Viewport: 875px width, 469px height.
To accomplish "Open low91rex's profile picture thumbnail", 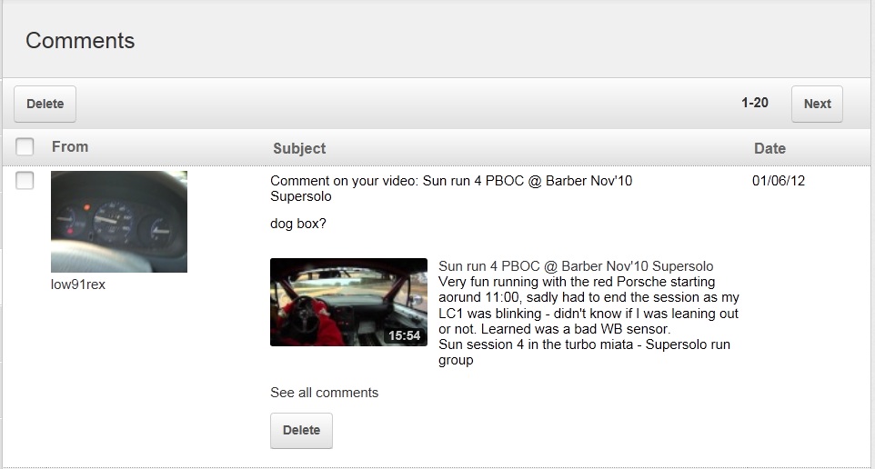I will [119, 222].
